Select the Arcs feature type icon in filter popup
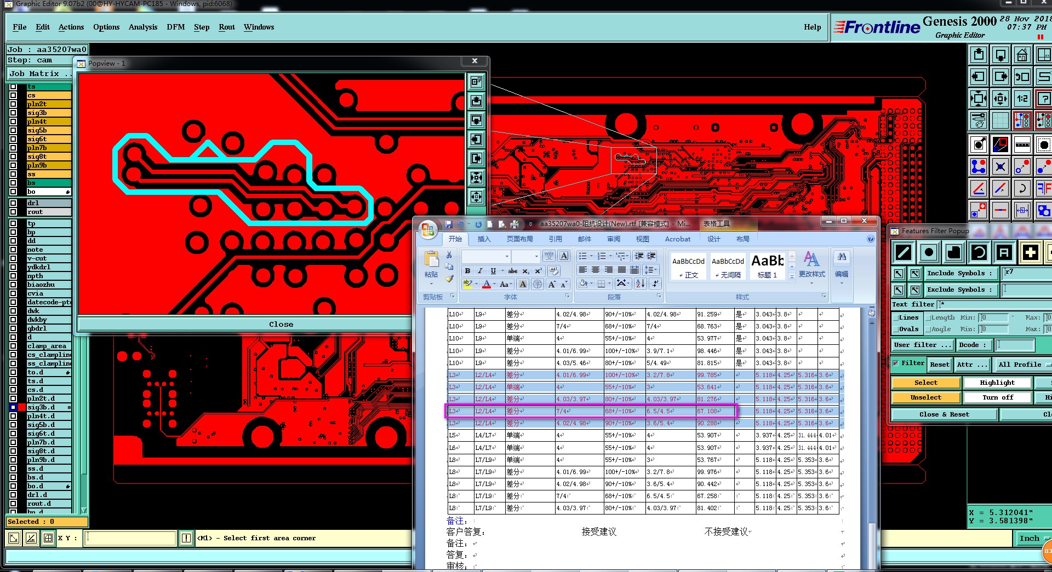The height and width of the screenshot is (572, 1052). point(979,252)
